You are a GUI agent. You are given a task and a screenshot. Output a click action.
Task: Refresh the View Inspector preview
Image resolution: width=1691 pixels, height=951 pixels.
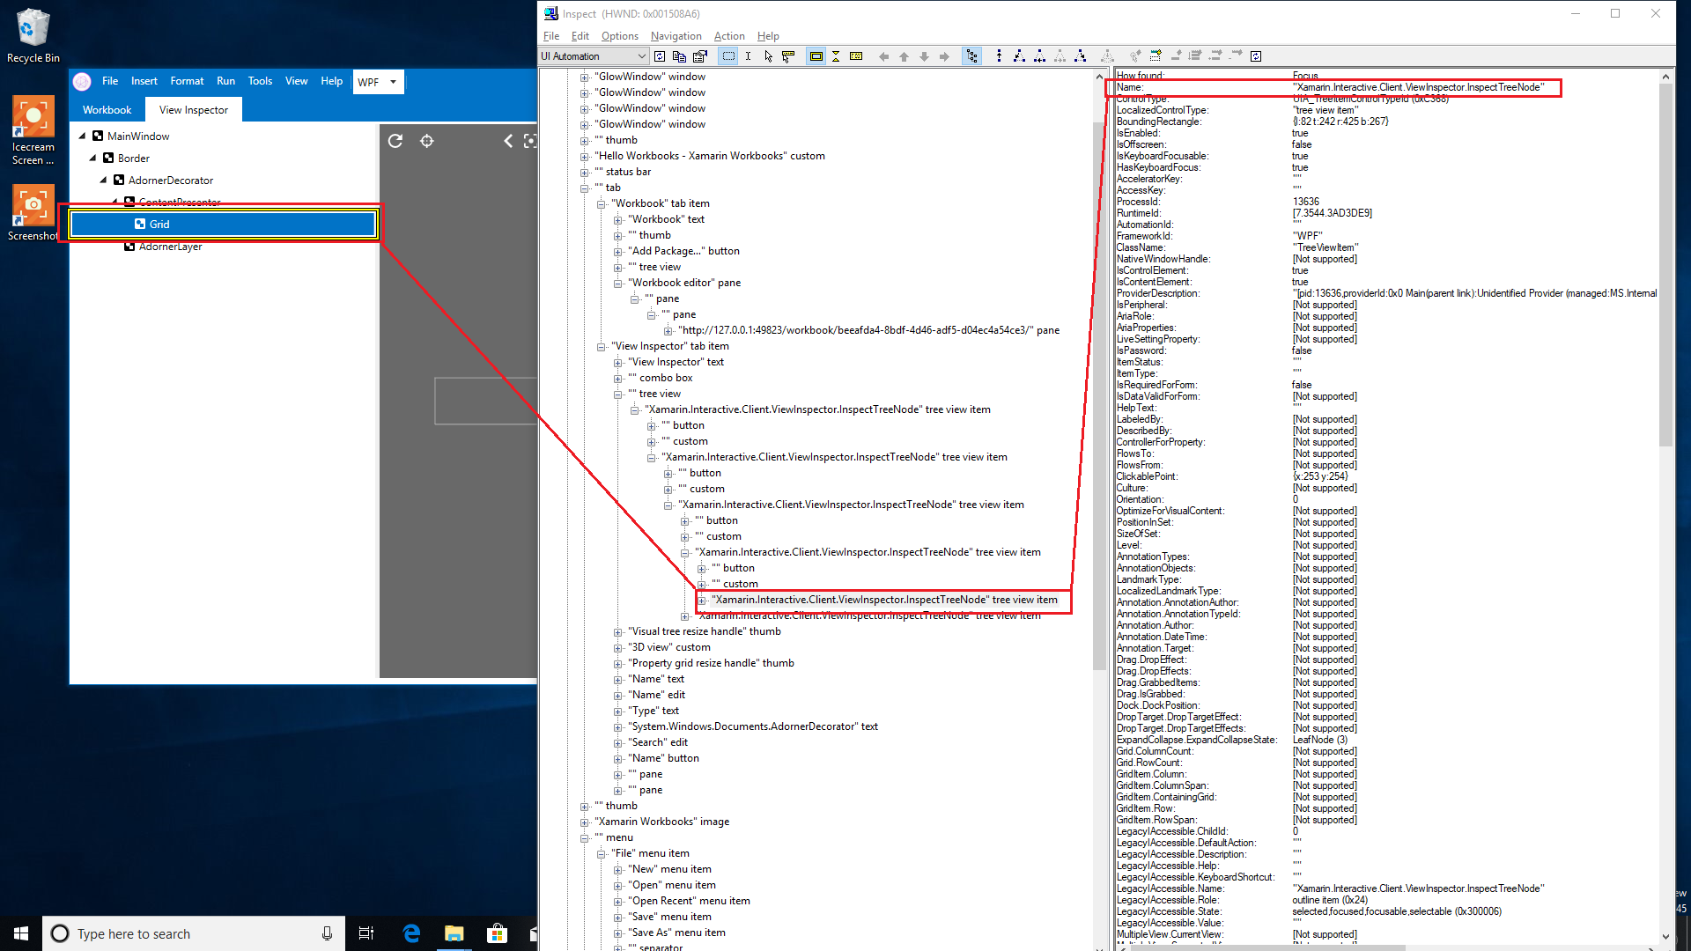click(395, 141)
